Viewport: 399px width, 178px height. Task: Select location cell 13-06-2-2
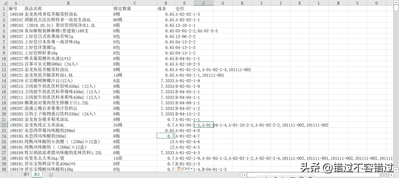point(184,36)
